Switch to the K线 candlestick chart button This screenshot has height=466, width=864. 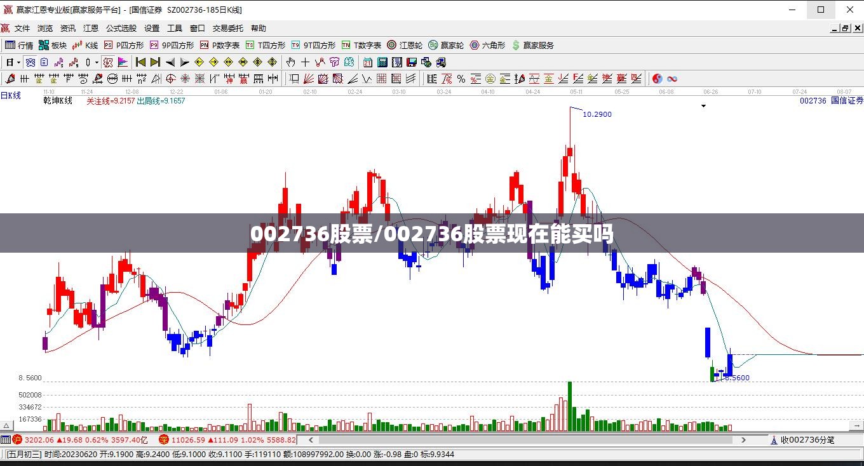point(85,45)
